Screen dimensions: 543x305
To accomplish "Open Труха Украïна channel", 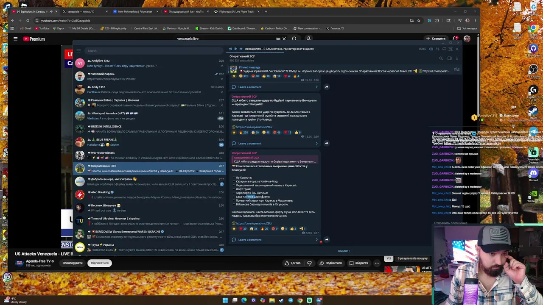I will 148,247.
